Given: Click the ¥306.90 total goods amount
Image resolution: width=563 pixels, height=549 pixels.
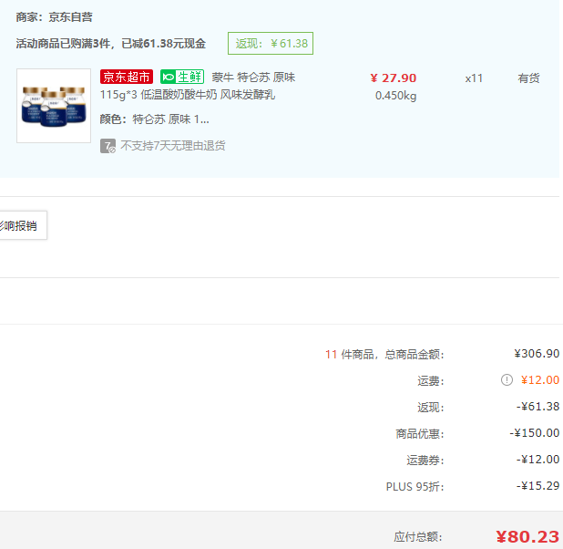Looking at the screenshot, I should click(x=537, y=354).
